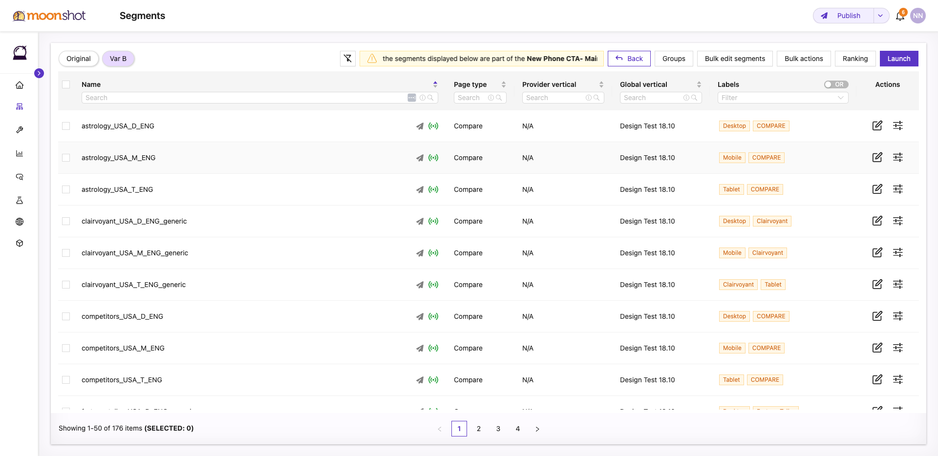
Task: Open the wrench tools sidebar icon
Action: 20,130
